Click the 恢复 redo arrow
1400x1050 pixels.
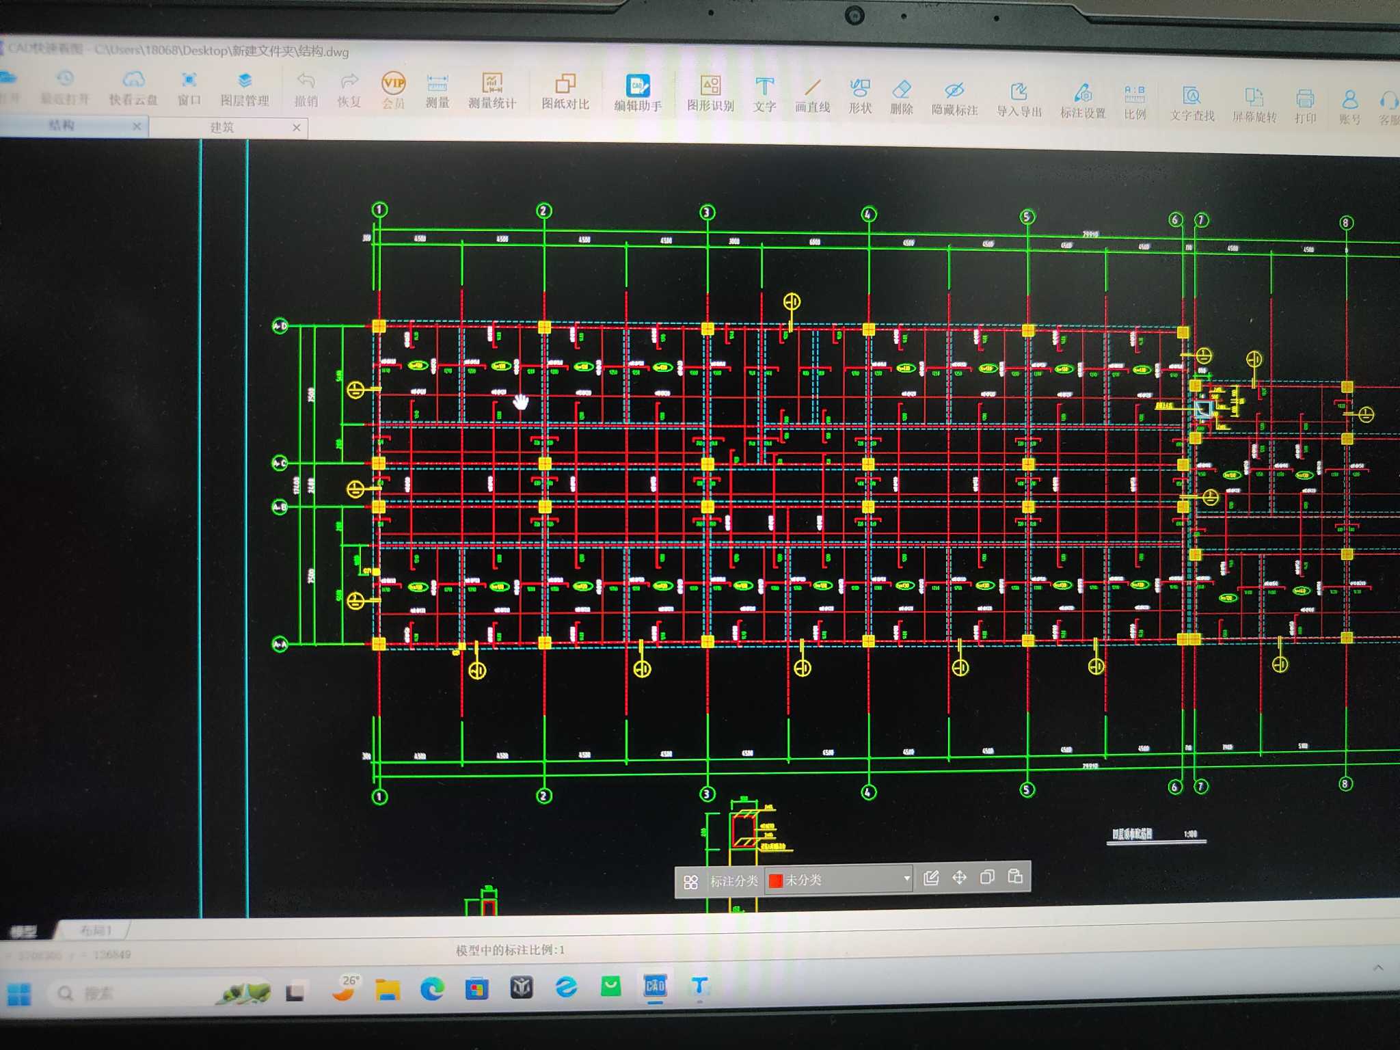pyautogui.click(x=349, y=90)
